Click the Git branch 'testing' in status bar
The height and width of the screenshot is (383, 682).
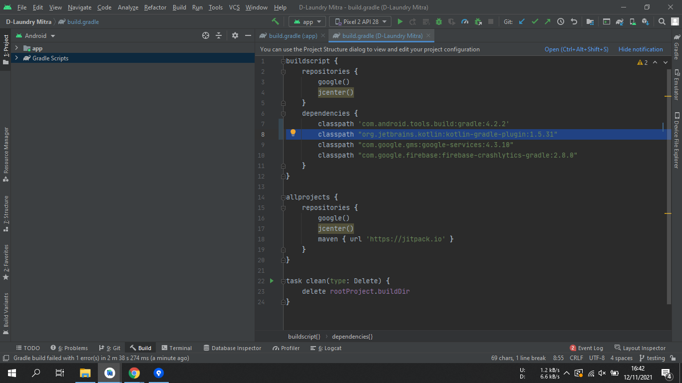click(x=652, y=358)
